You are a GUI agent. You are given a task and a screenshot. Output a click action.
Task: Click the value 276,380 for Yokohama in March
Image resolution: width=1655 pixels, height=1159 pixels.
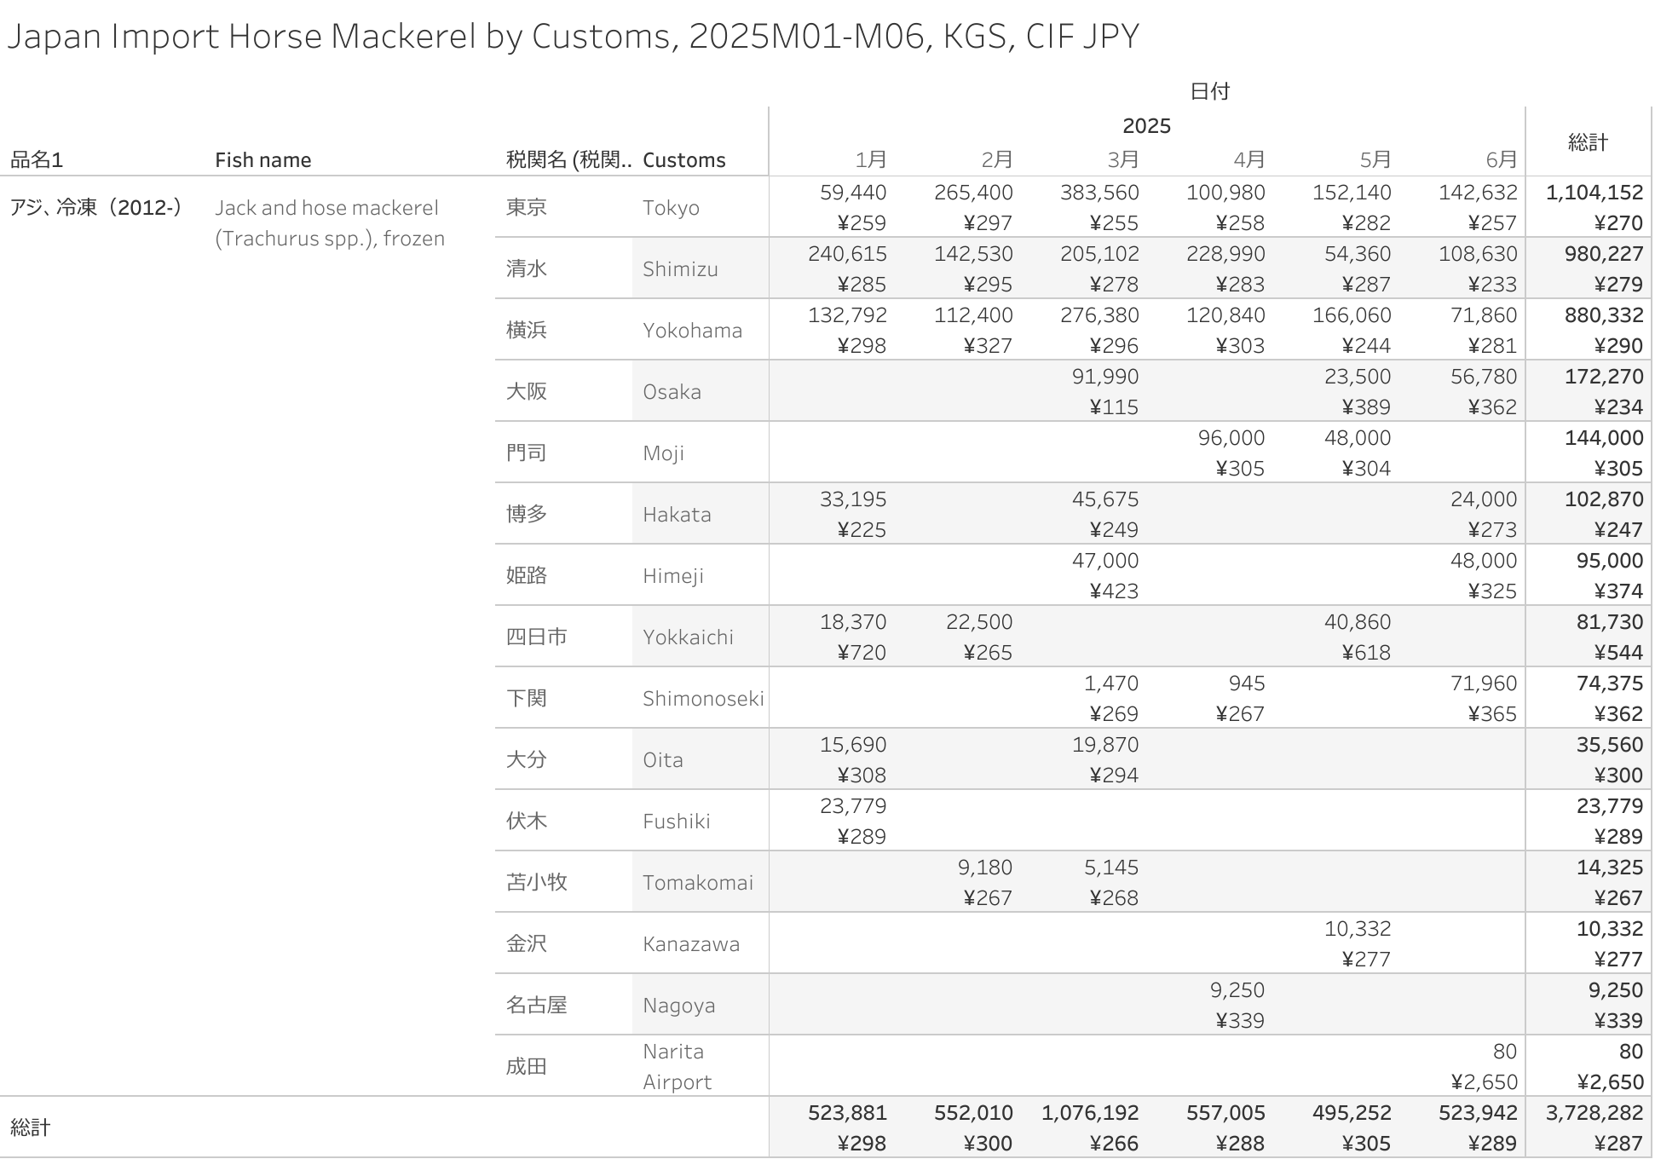(x=1099, y=315)
